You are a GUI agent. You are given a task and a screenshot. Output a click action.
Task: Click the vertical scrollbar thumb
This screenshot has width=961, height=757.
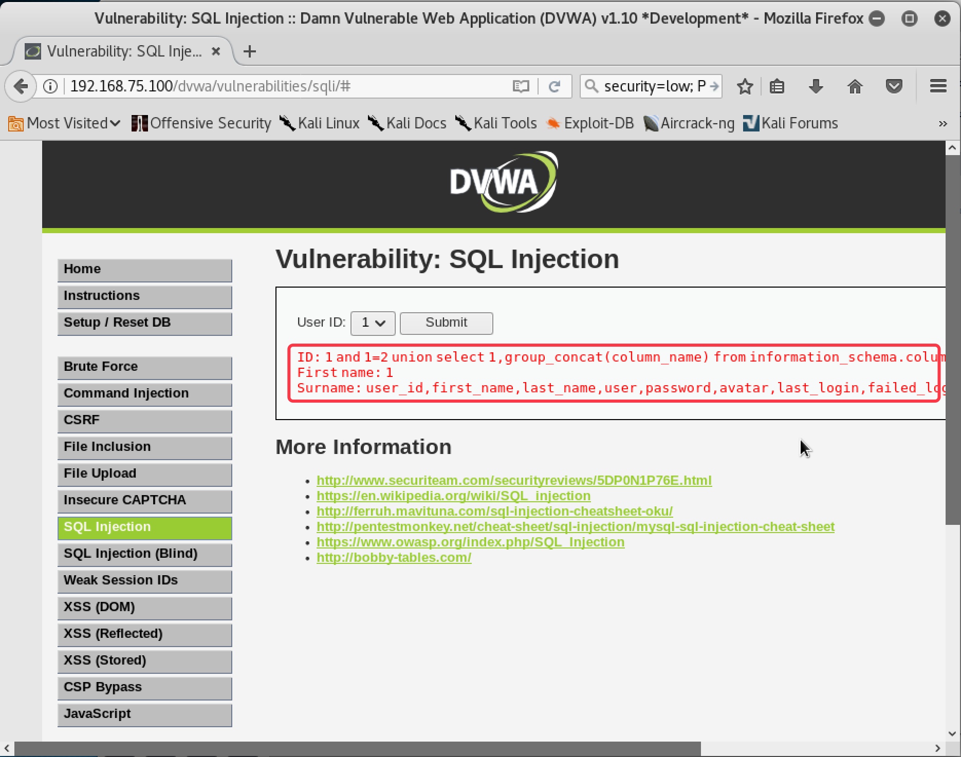click(x=953, y=340)
